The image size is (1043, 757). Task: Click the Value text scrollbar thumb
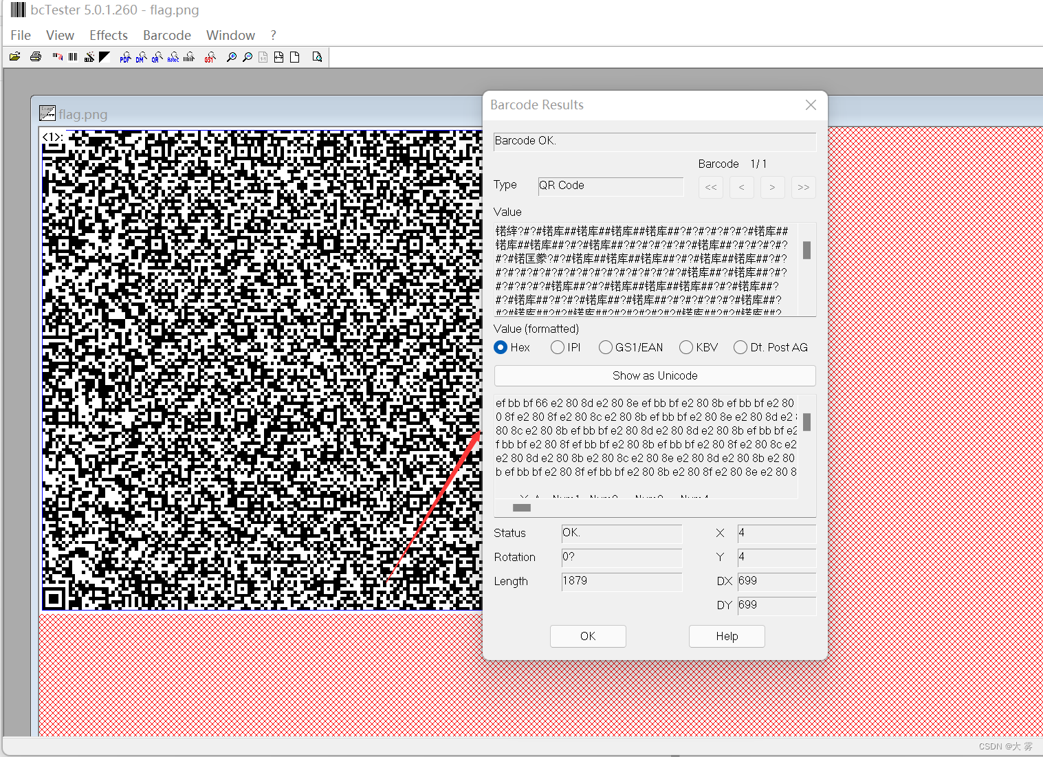(806, 250)
